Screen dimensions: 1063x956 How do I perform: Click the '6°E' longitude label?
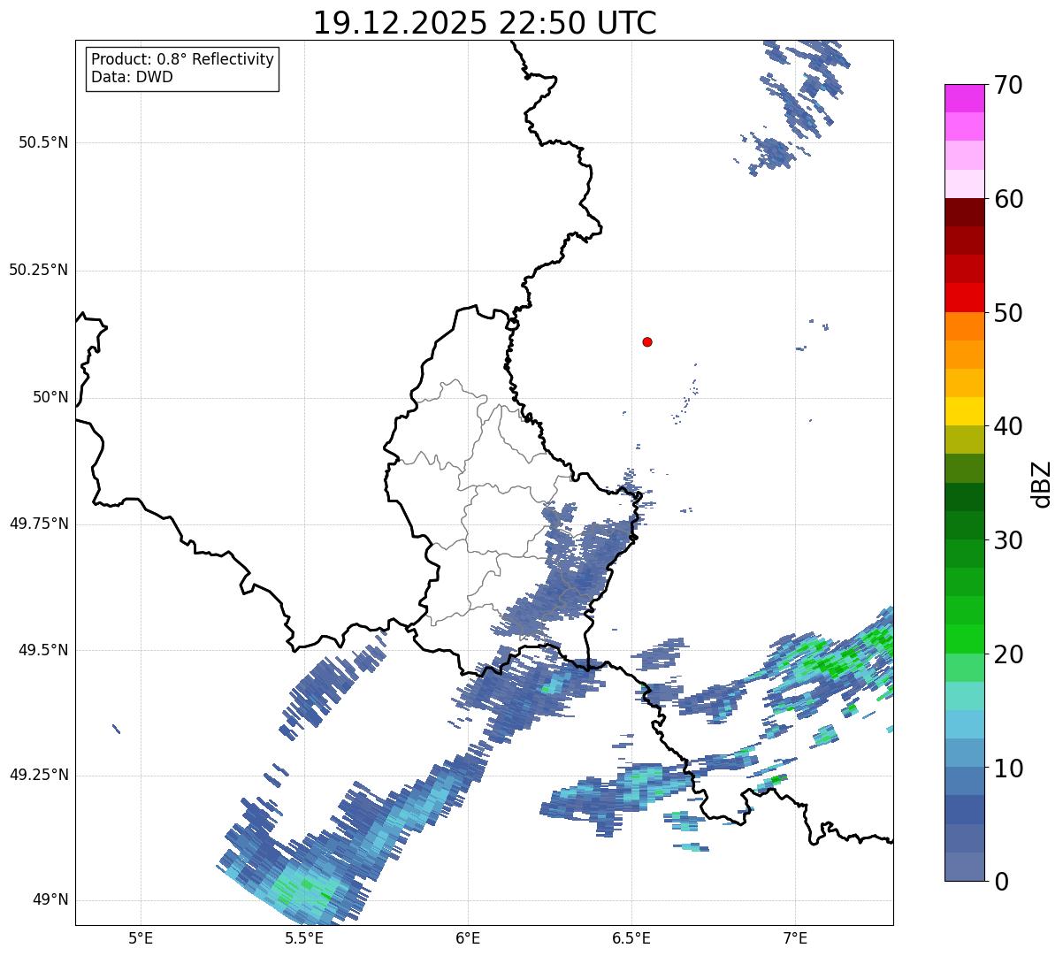pos(468,937)
